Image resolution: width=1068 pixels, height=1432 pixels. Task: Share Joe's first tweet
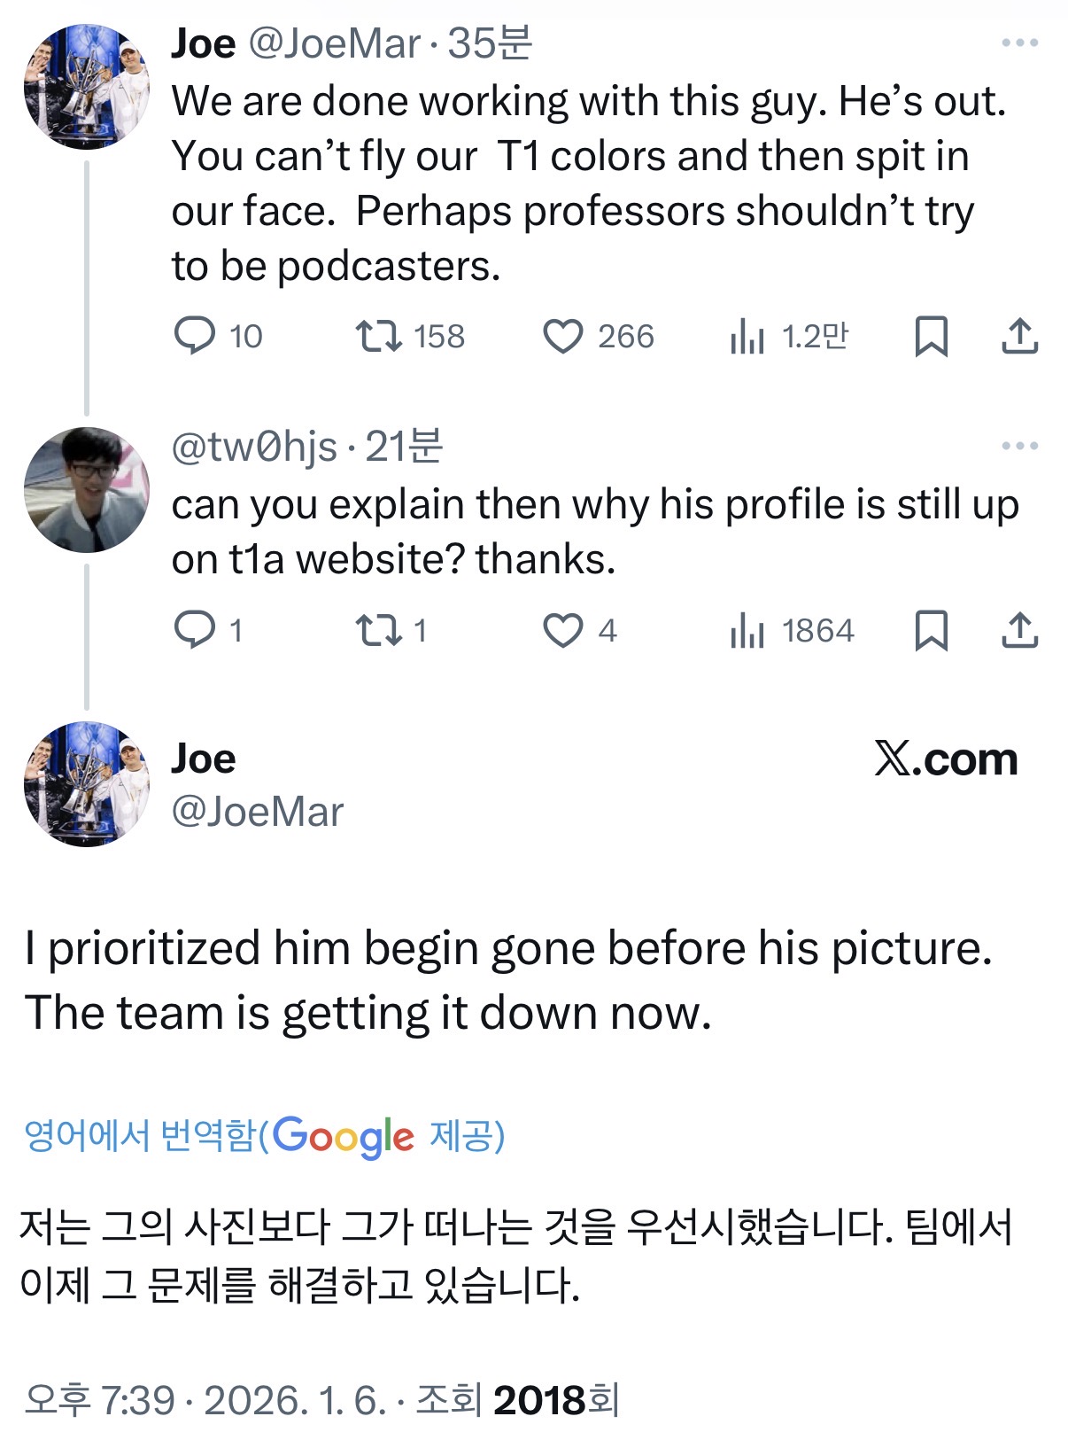point(1019,336)
